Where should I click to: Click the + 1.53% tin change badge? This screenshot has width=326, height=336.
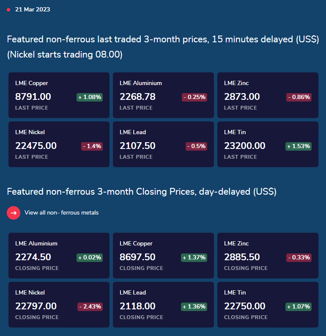[299, 146]
